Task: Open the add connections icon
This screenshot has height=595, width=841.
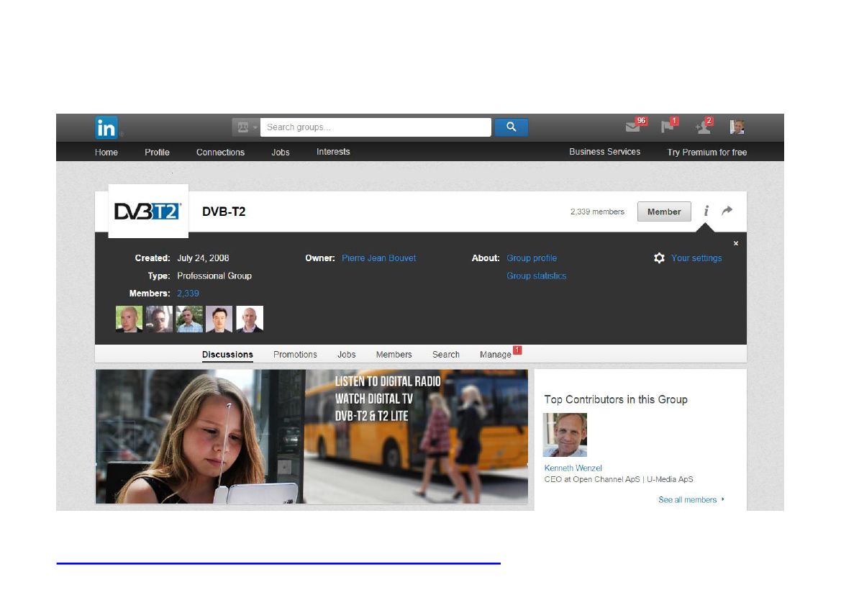Action: coord(702,127)
